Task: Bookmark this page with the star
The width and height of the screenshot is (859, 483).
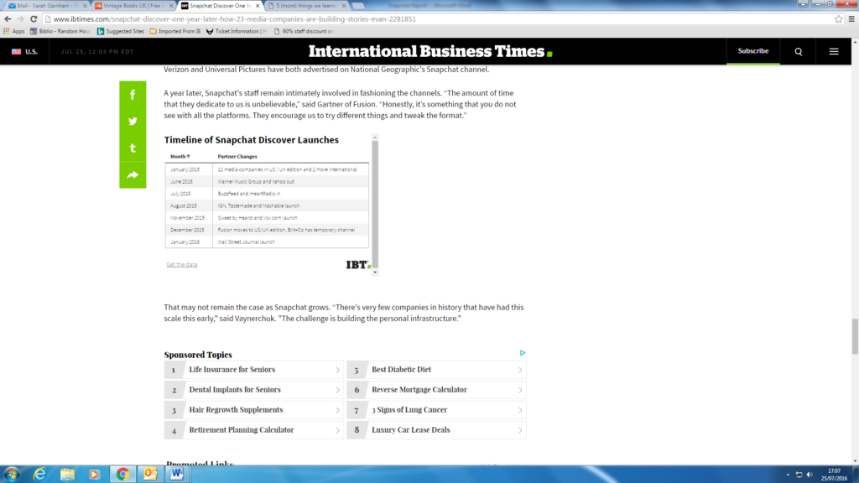Action: tap(839, 18)
